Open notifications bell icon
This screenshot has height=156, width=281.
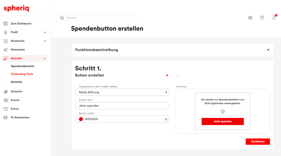[x=274, y=18]
